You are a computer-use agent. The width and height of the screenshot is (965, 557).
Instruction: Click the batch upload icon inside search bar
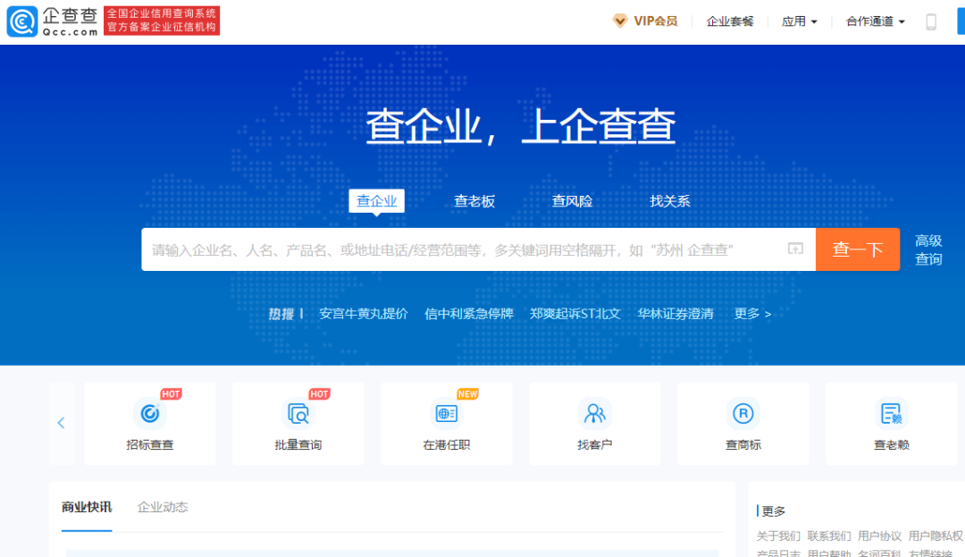pyautogui.click(x=794, y=249)
